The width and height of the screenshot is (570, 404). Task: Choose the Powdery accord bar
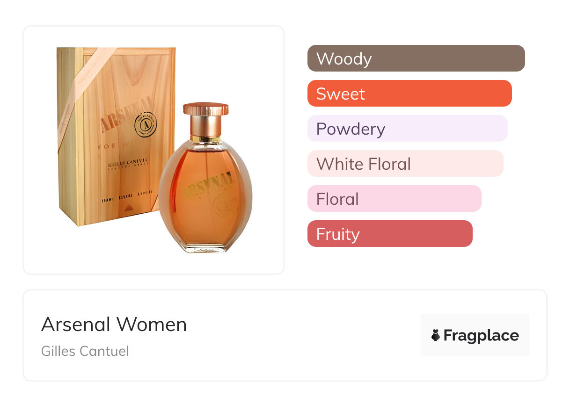[407, 129]
